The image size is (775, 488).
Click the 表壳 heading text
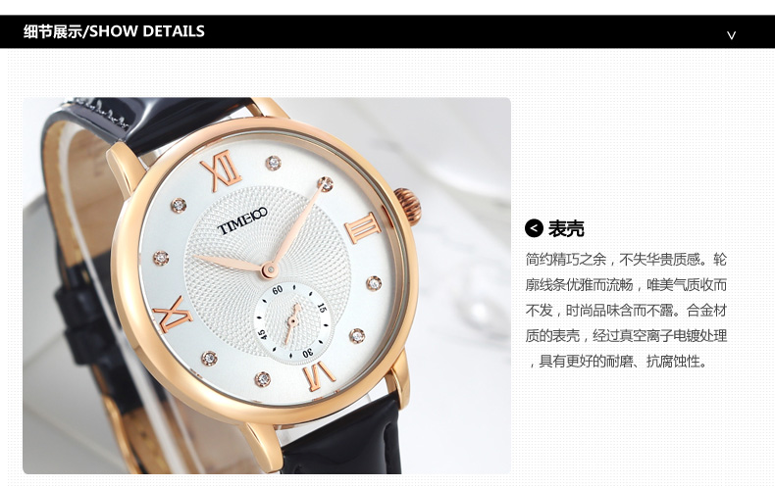click(566, 228)
